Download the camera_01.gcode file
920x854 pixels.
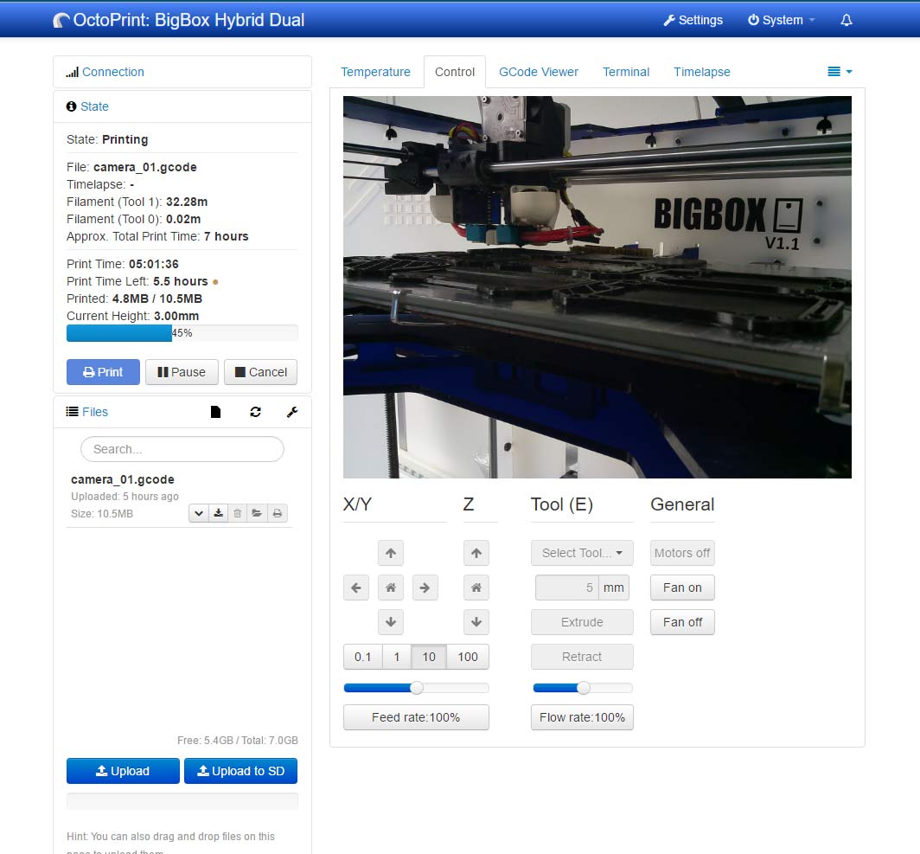tap(218, 512)
